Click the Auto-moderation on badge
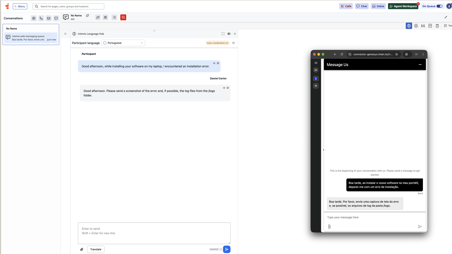Screen dimensions: 452x254 [218, 43]
